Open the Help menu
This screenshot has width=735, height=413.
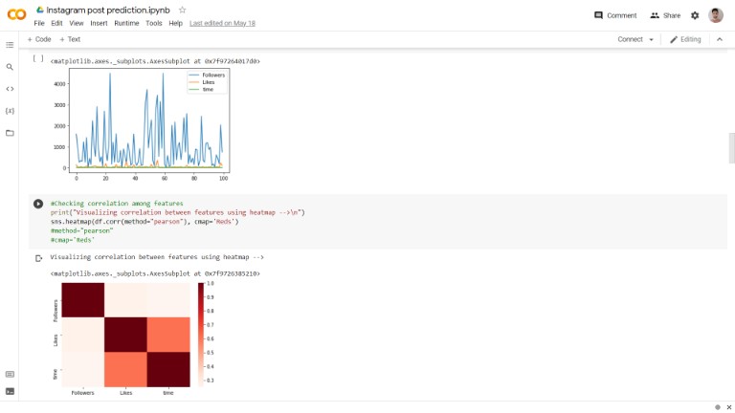coord(176,23)
